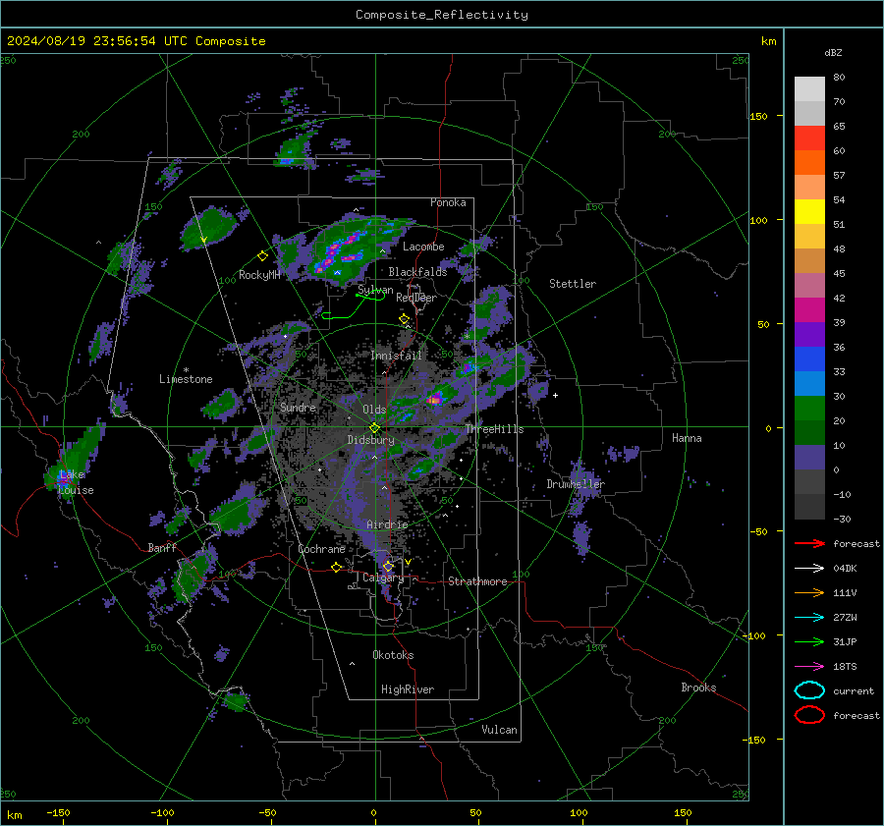Click the white 04DK arrow icon
The height and width of the screenshot is (826, 884).
pyautogui.click(x=809, y=569)
